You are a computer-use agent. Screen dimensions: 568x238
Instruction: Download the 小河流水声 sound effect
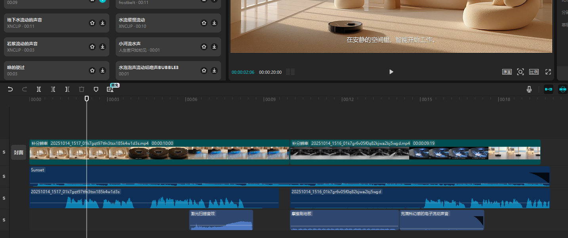214,47
